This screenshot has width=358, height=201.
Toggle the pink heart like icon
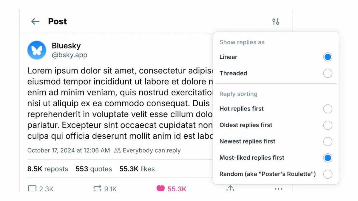[x=161, y=188]
